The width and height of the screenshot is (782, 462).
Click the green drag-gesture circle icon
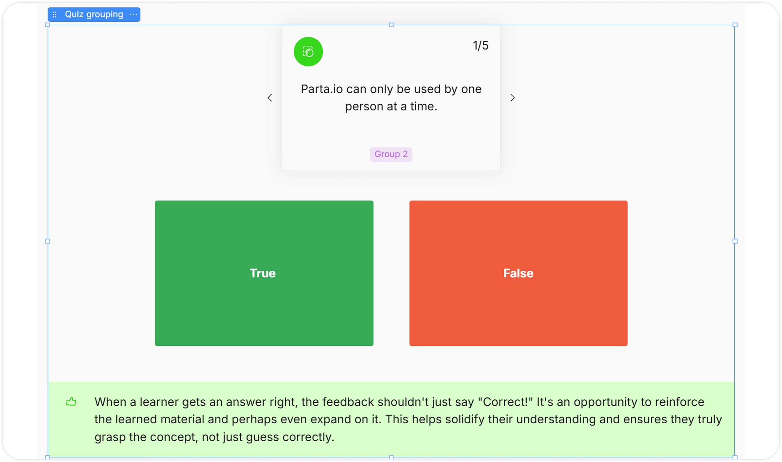click(x=308, y=52)
